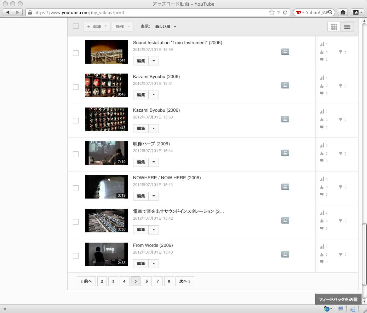Go to page 7 of videos

[158, 281]
